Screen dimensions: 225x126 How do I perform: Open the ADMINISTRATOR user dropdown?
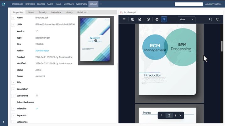tap(214, 4)
